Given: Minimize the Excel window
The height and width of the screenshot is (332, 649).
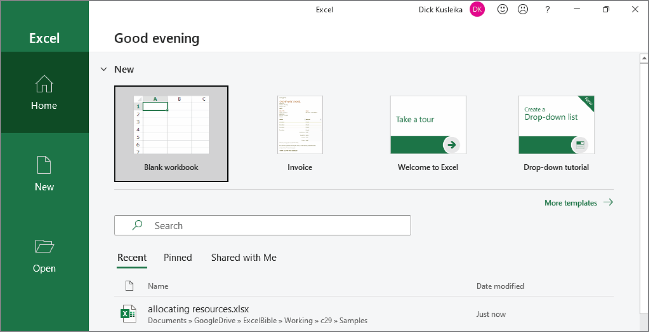Looking at the screenshot, I should pyautogui.click(x=577, y=9).
